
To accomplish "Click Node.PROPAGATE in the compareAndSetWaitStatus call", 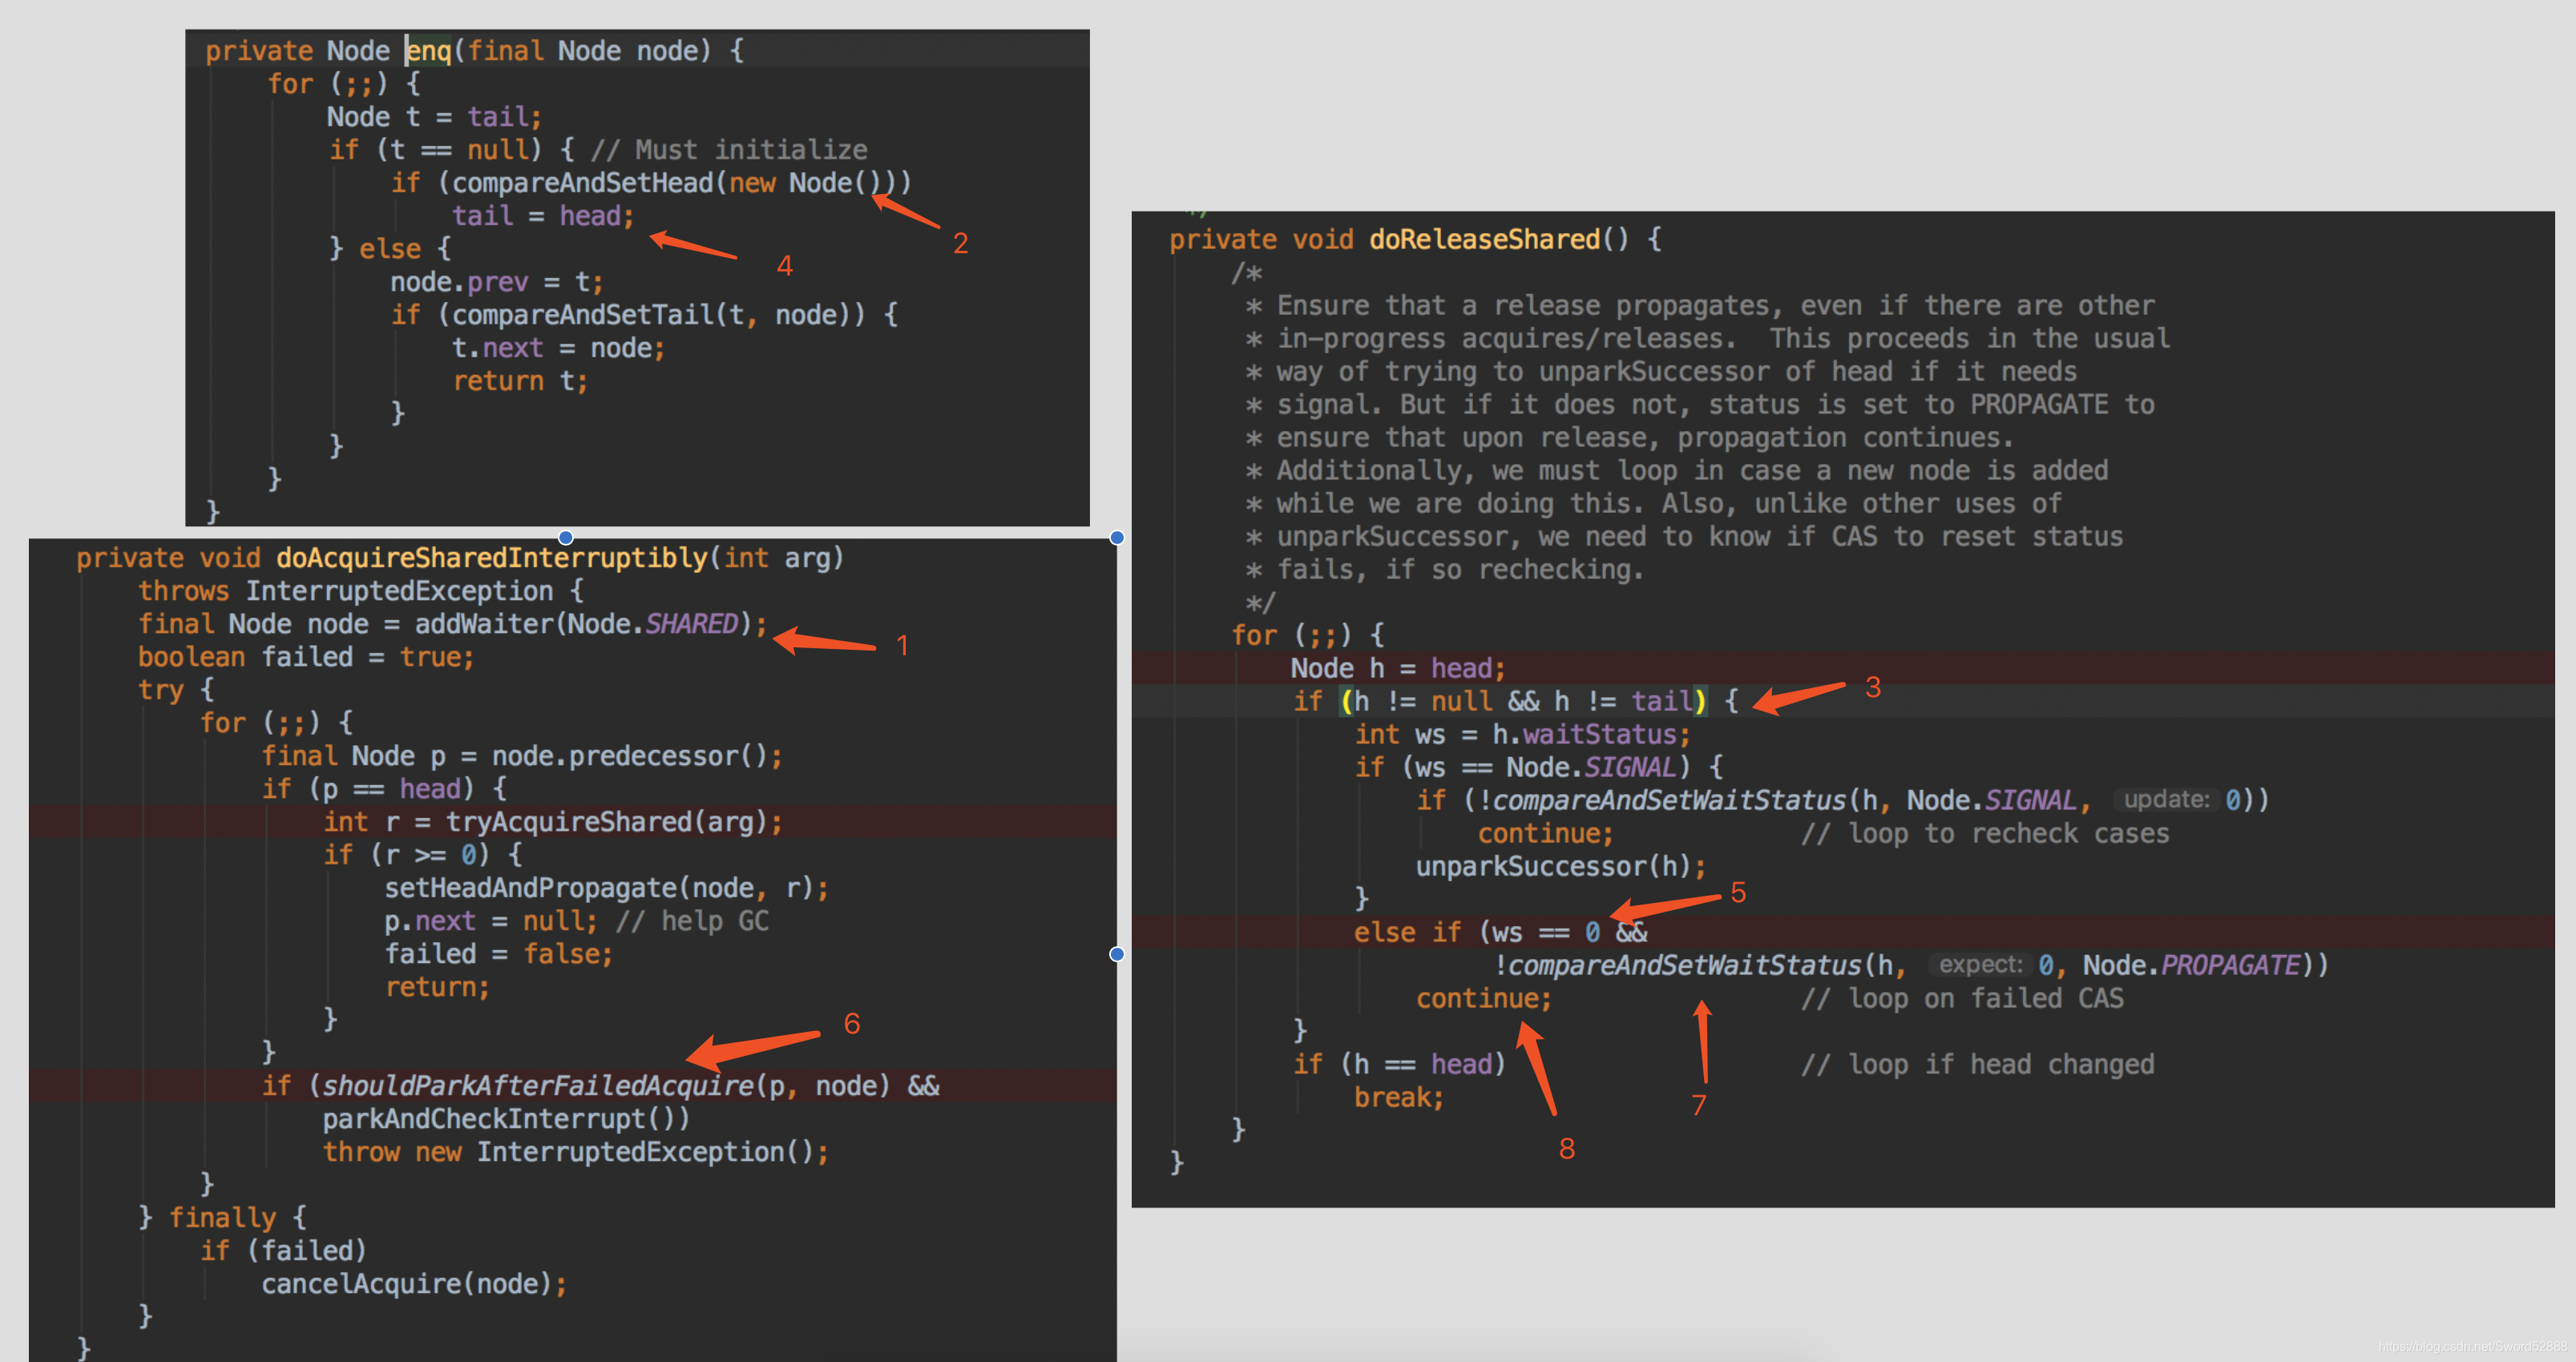I will point(2191,965).
